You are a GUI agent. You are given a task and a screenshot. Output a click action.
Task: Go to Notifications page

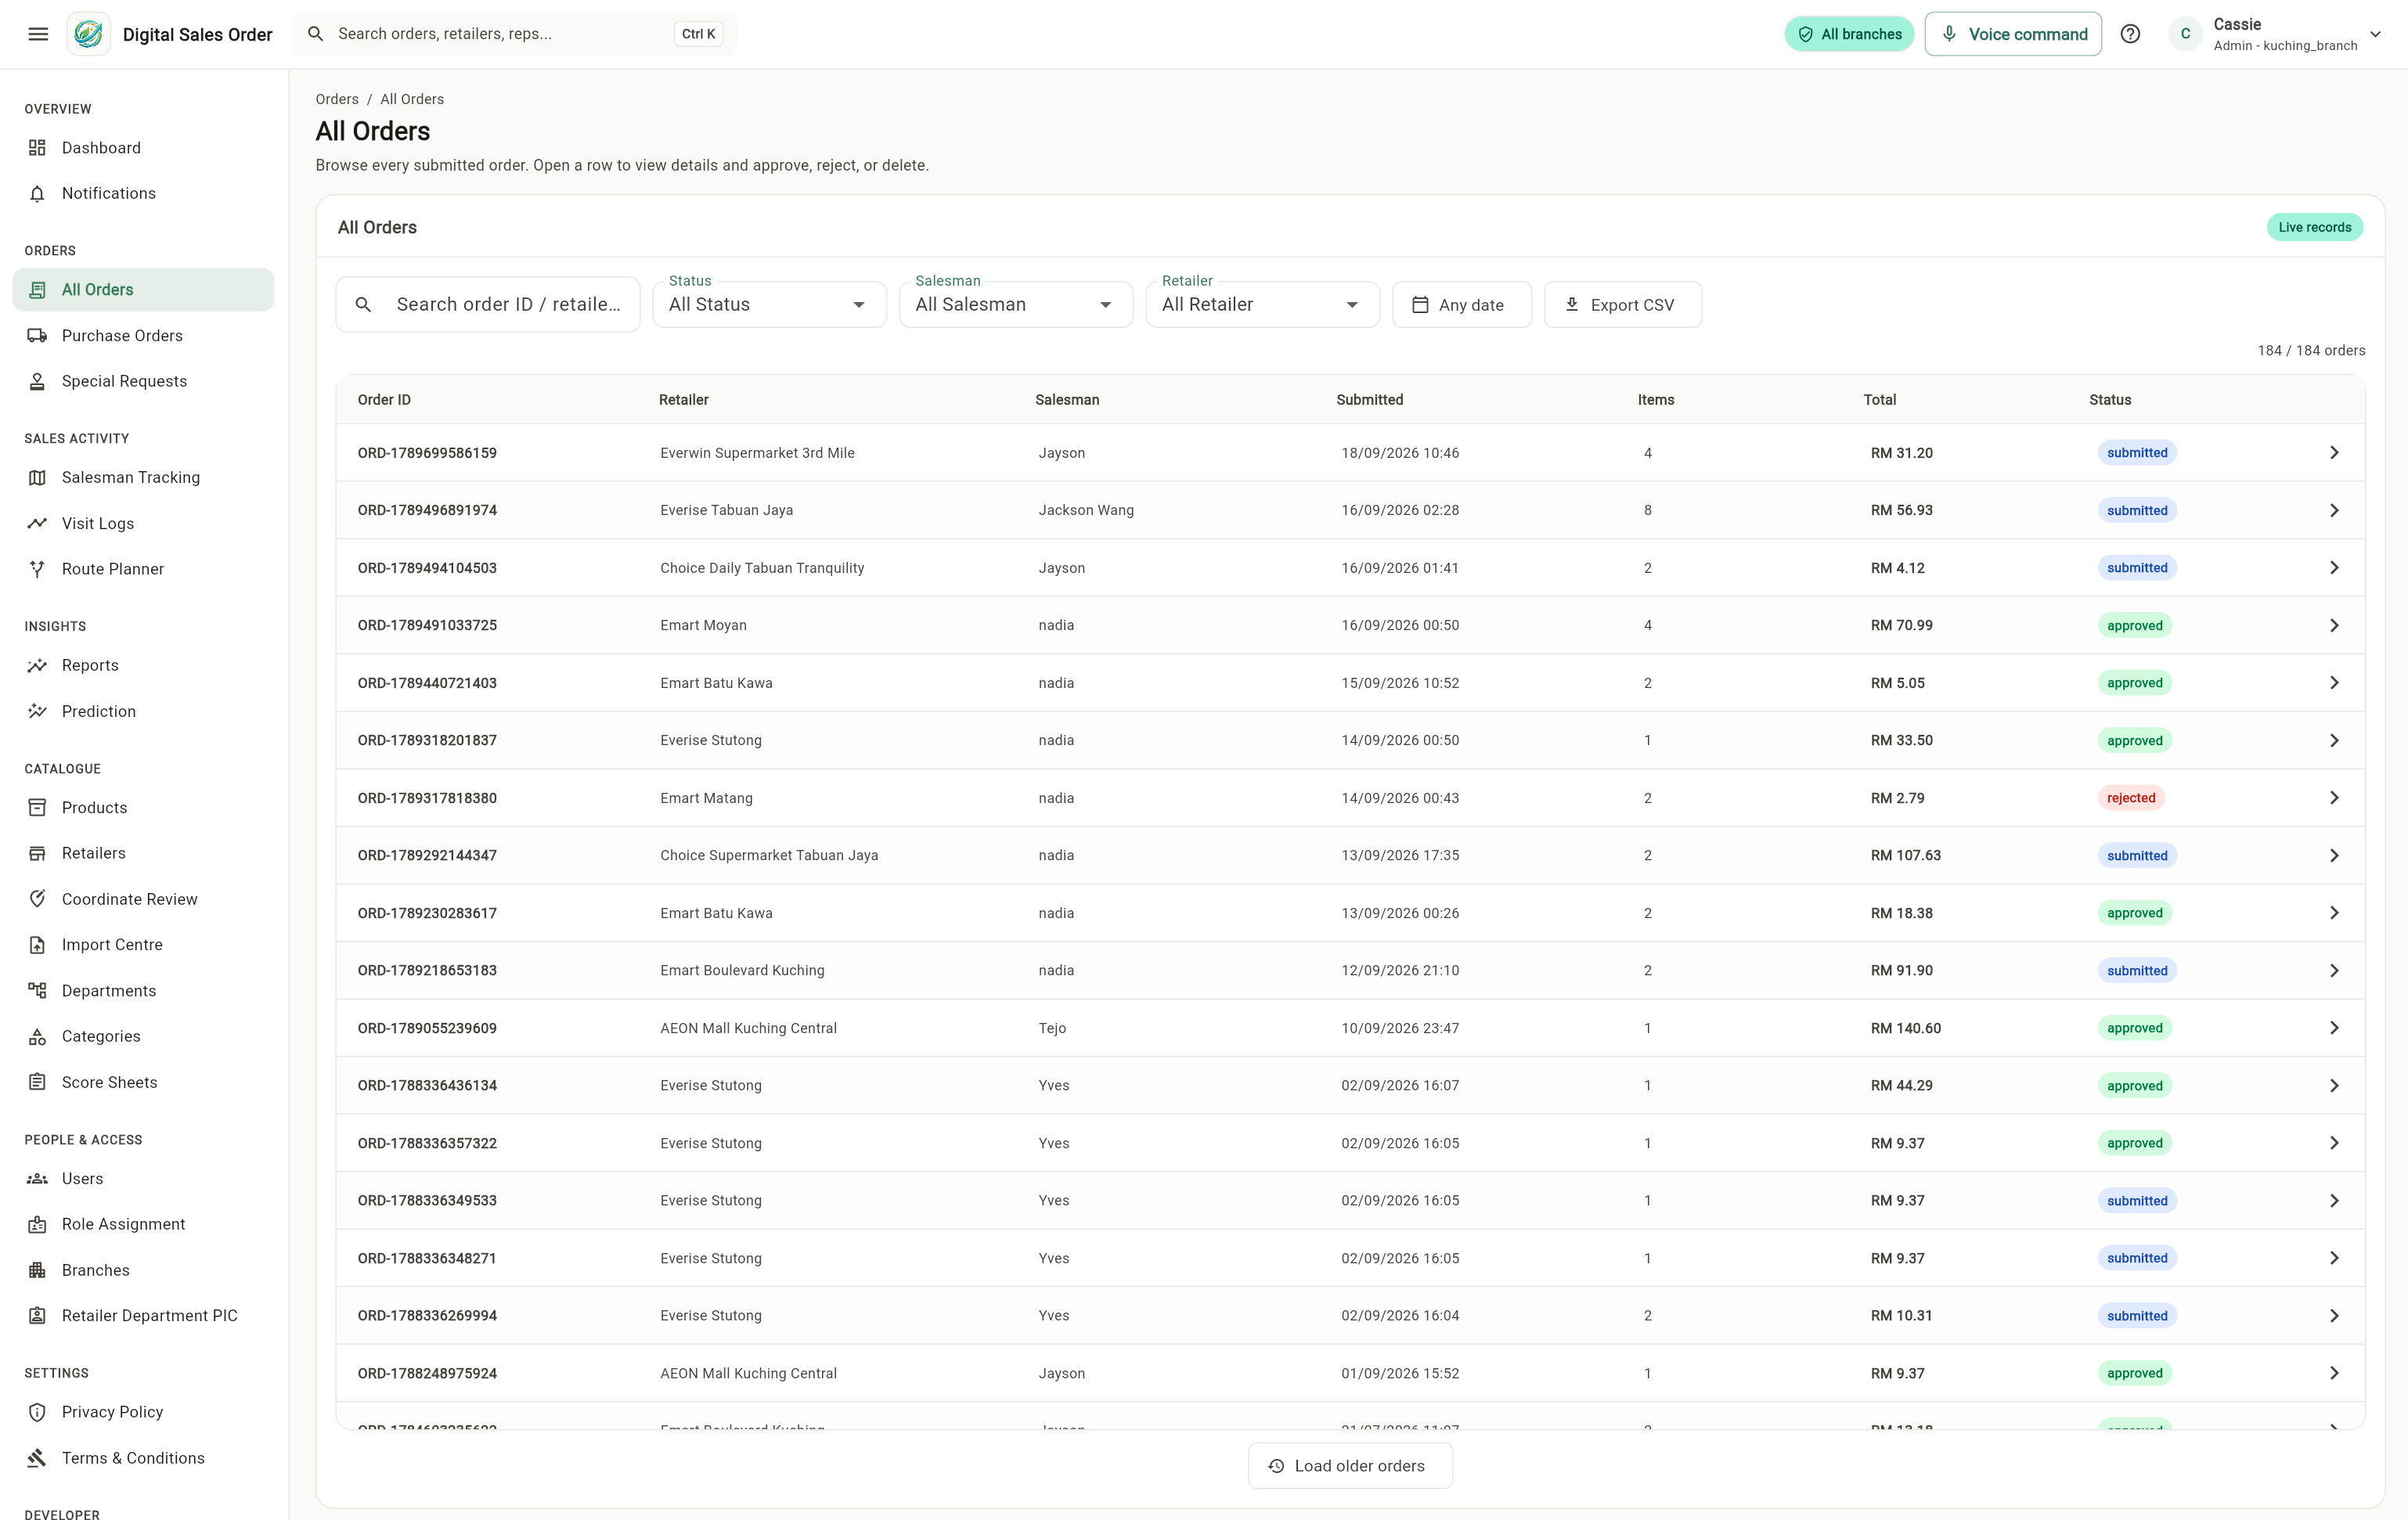click(x=143, y=193)
